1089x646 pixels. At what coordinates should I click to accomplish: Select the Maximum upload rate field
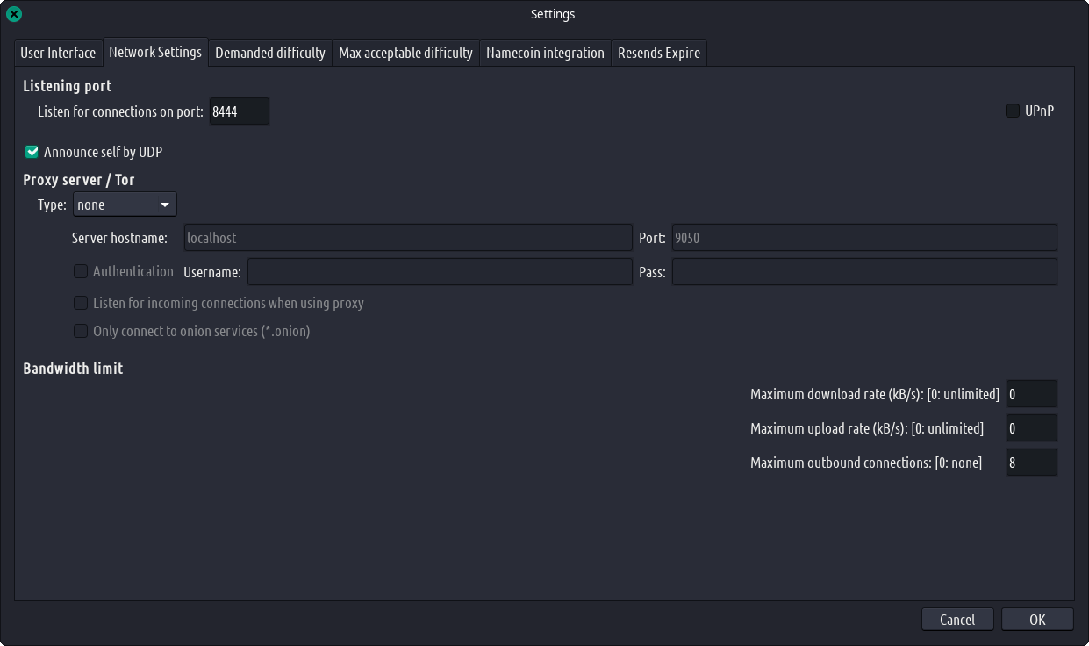tap(1030, 428)
